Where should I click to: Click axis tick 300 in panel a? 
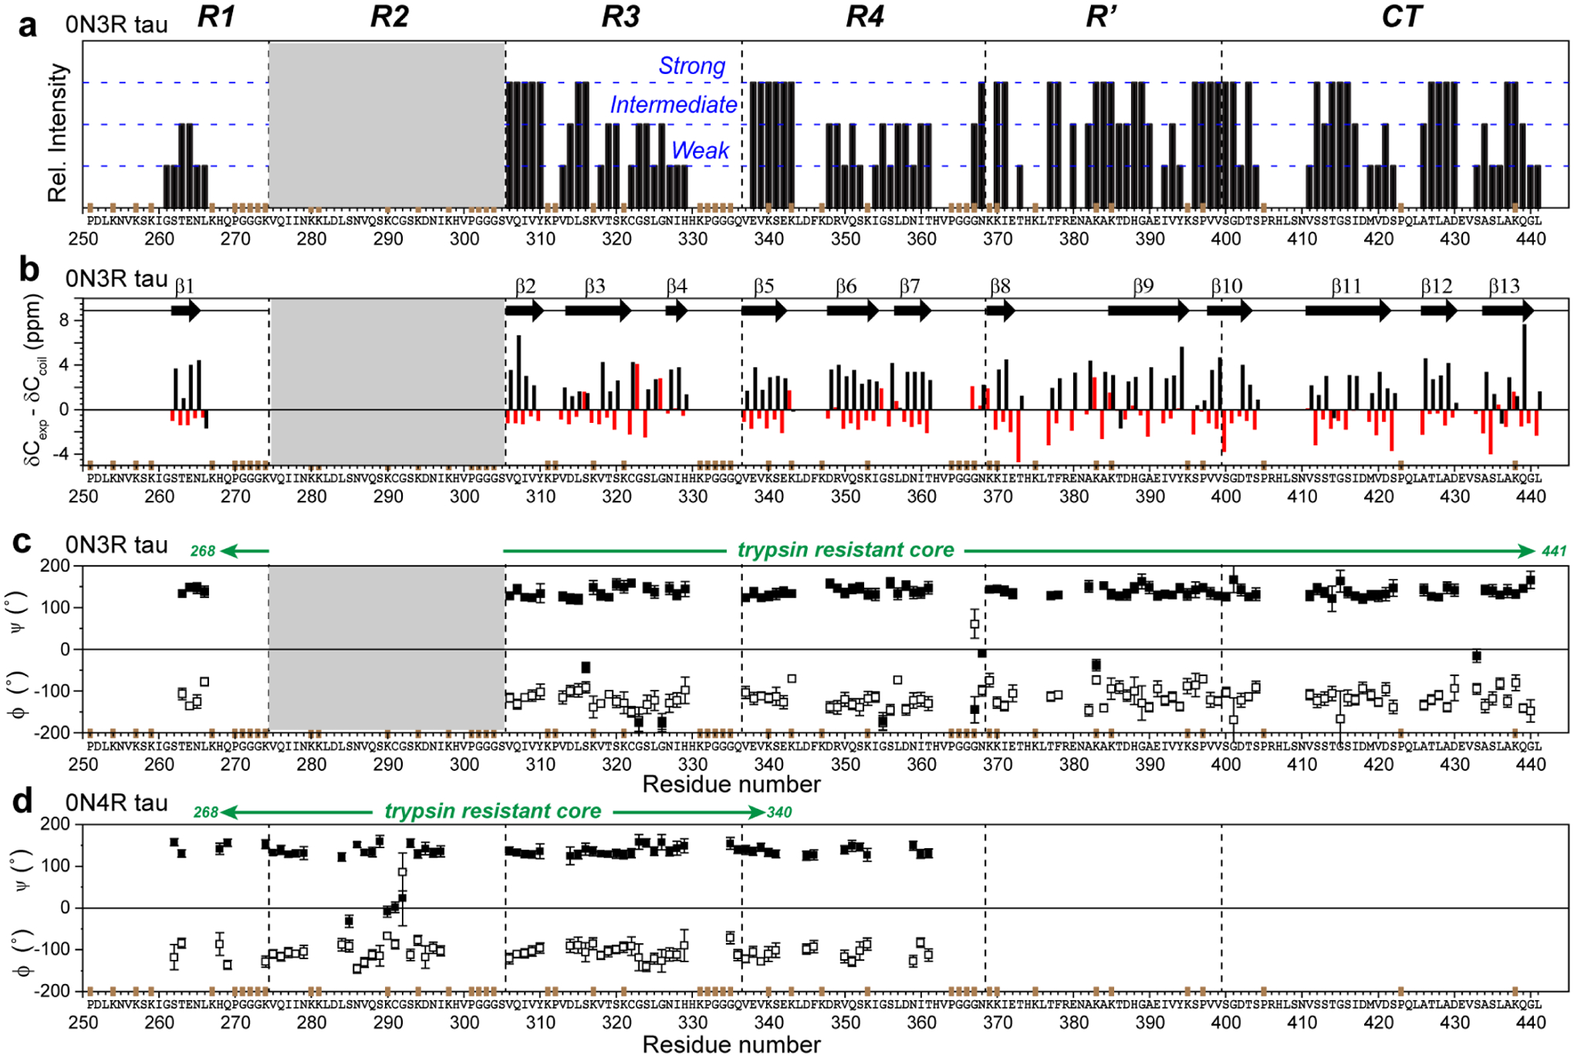[x=464, y=238]
